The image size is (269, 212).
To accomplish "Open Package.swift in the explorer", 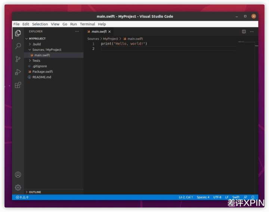I will [x=42, y=72].
